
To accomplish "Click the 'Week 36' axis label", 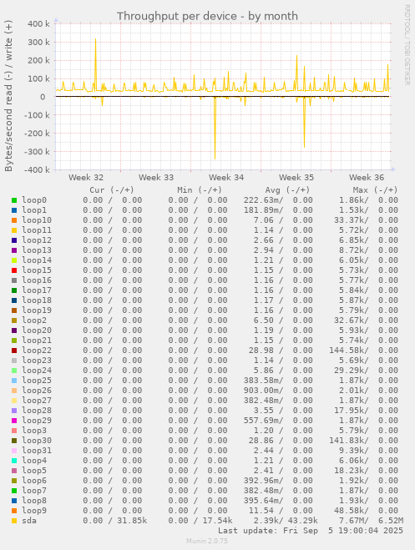I will (x=367, y=178).
